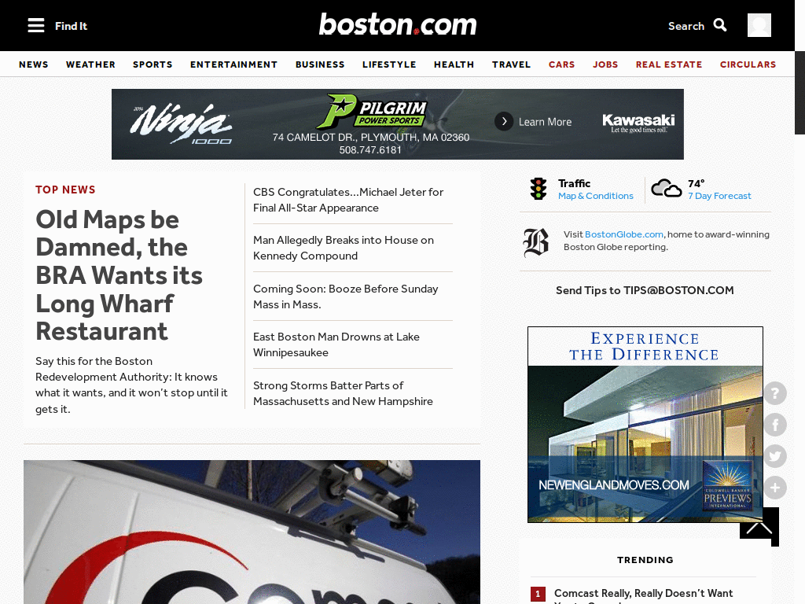Click the TOP NEWS heading
Image resolution: width=805 pixels, height=604 pixels.
tap(65, 190)
